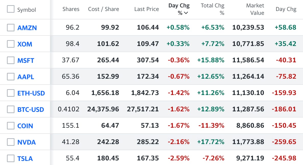Viewport: 303px width, 165px height.
Task: Open the BTC-USD quote link
Action: [x=31, y=110]
